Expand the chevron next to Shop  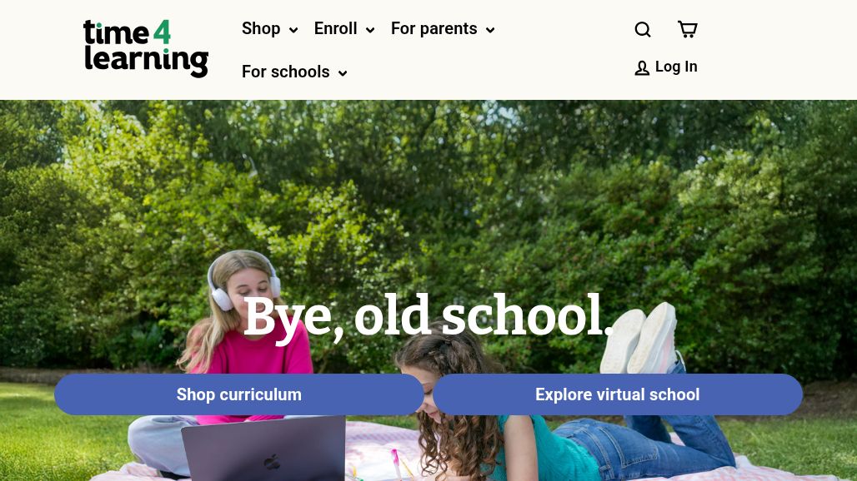click(293, 30)
